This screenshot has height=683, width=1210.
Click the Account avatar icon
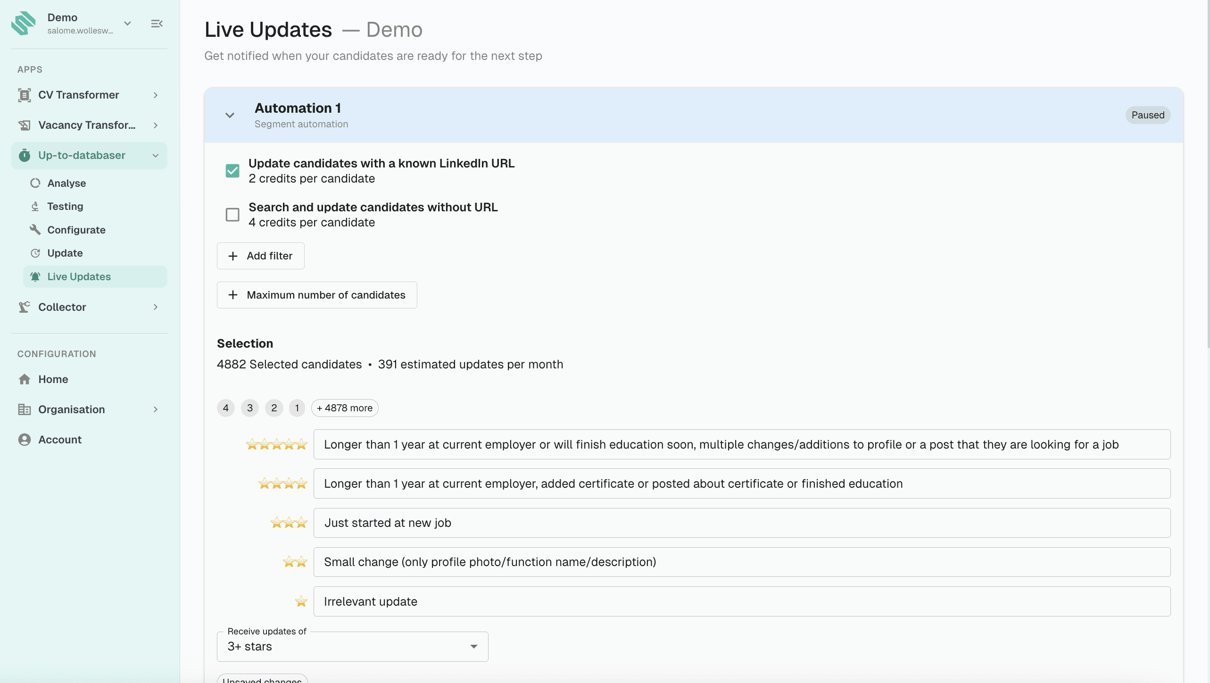25,440
